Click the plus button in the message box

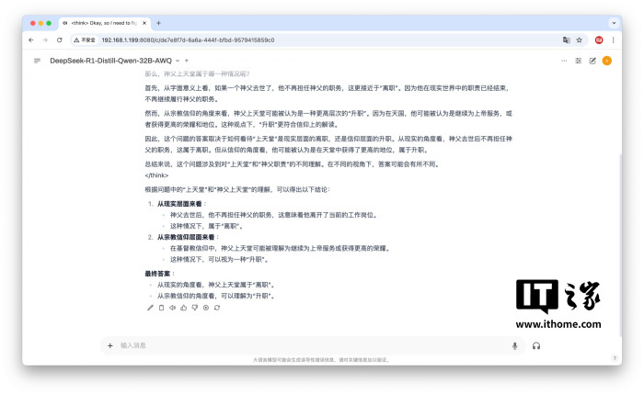coord(110,345)
